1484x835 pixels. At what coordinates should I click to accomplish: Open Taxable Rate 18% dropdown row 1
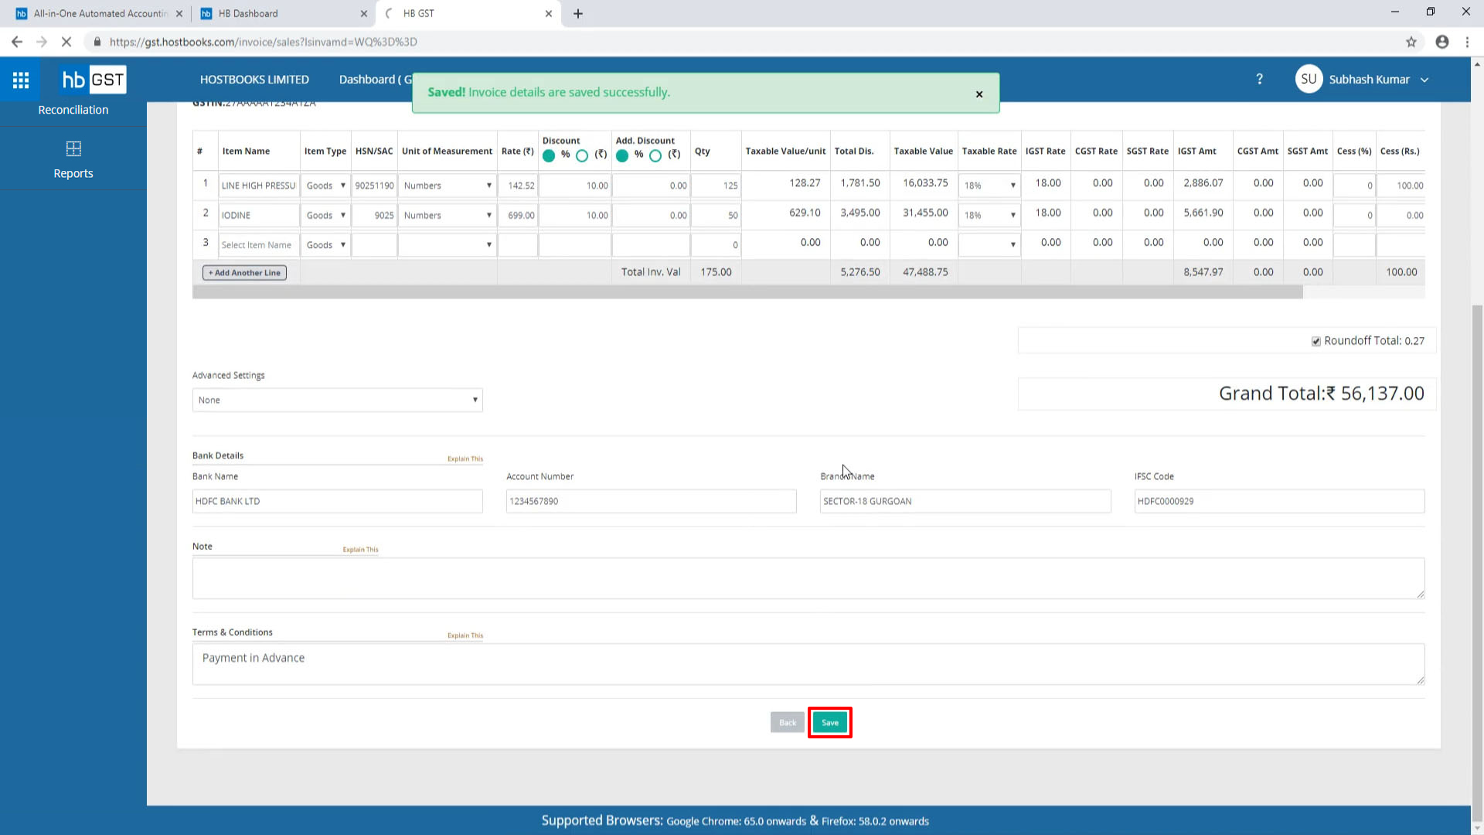989,186
